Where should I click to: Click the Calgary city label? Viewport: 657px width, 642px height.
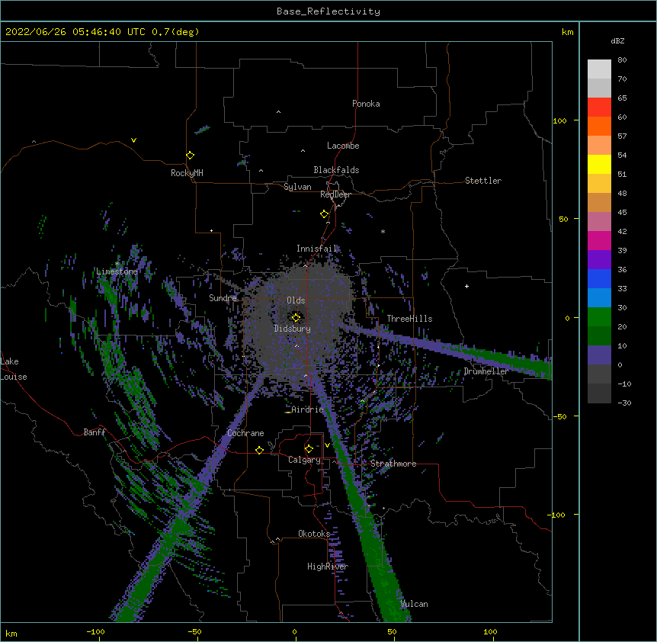pyautogui.click(x=304, y=460)
